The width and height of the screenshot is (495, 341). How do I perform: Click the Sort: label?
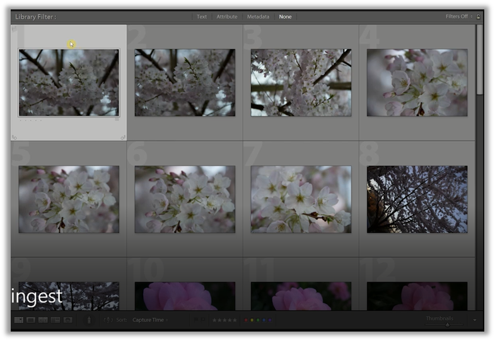[x=122, y=320]
